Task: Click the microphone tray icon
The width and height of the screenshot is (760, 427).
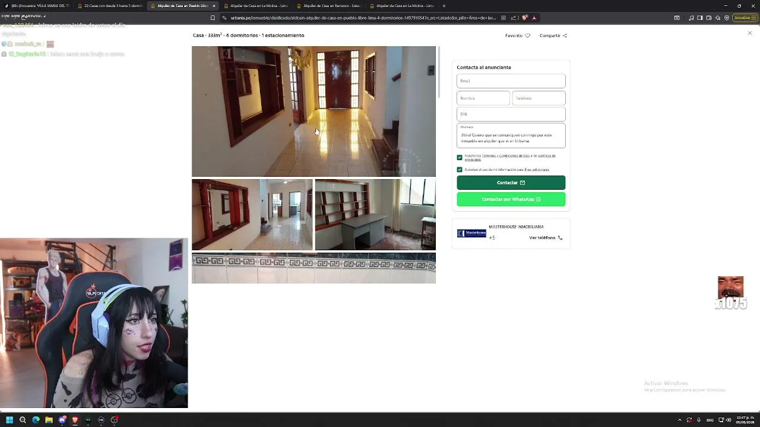Action: (x=698, y=420)
